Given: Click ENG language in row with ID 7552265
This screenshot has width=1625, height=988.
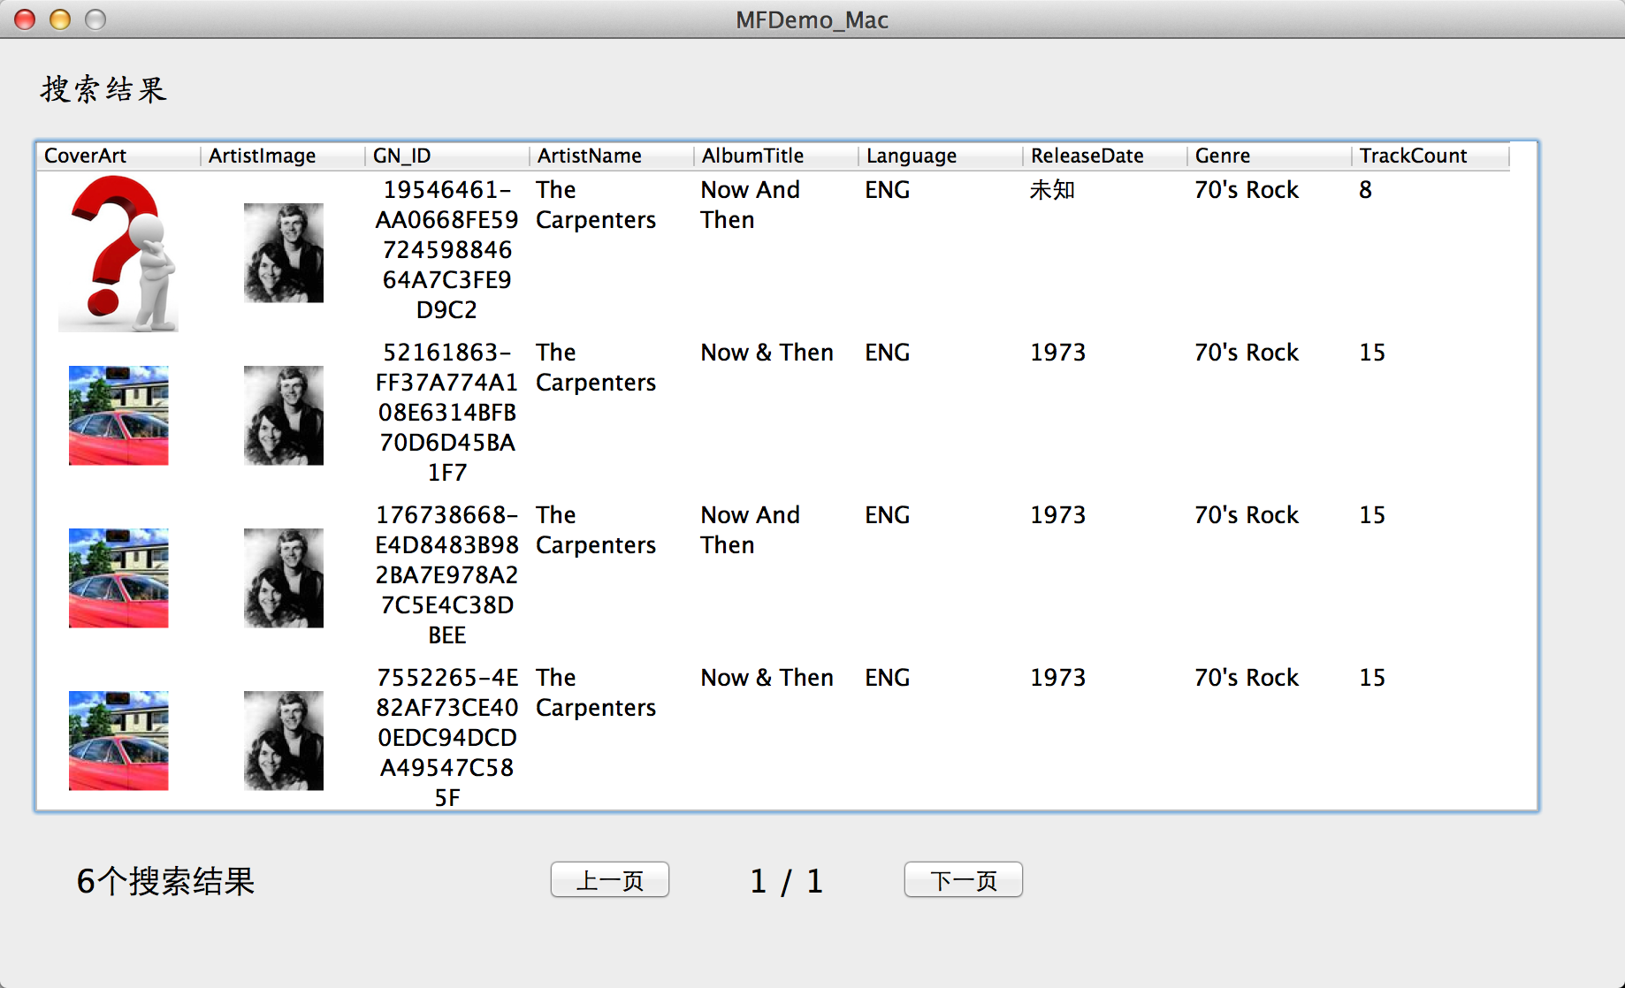Looking at the screenshot, I should click(888, 678).
